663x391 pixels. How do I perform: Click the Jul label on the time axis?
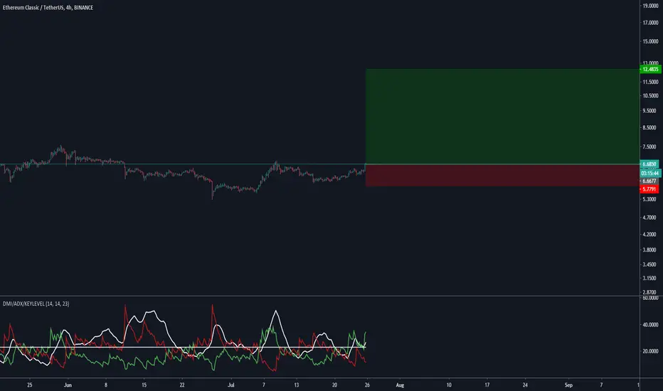231,385
